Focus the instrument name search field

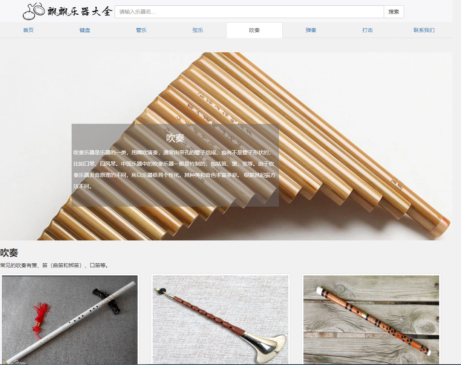pyautogui.click(x=249, y=12)
